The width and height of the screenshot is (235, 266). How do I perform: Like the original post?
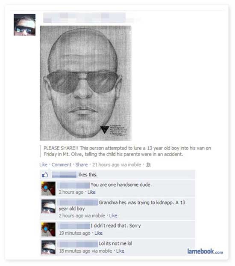click(x=43, y=164)
